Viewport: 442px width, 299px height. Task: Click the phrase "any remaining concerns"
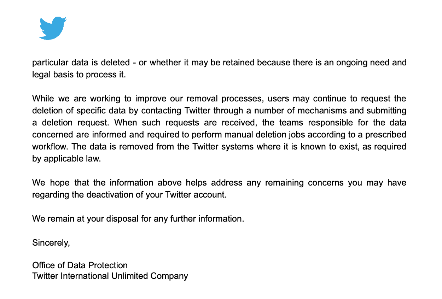pos(296,183)
